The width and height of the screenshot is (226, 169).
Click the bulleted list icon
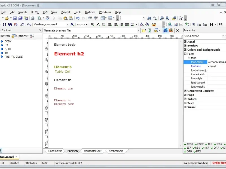199,25
